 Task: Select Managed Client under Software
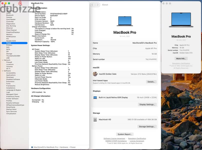point(12,94)
